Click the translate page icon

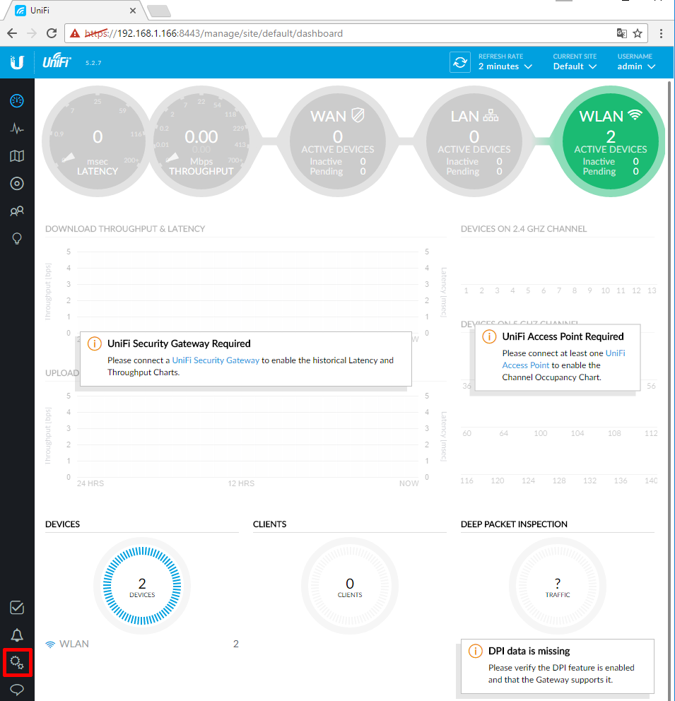pos(621,33)
